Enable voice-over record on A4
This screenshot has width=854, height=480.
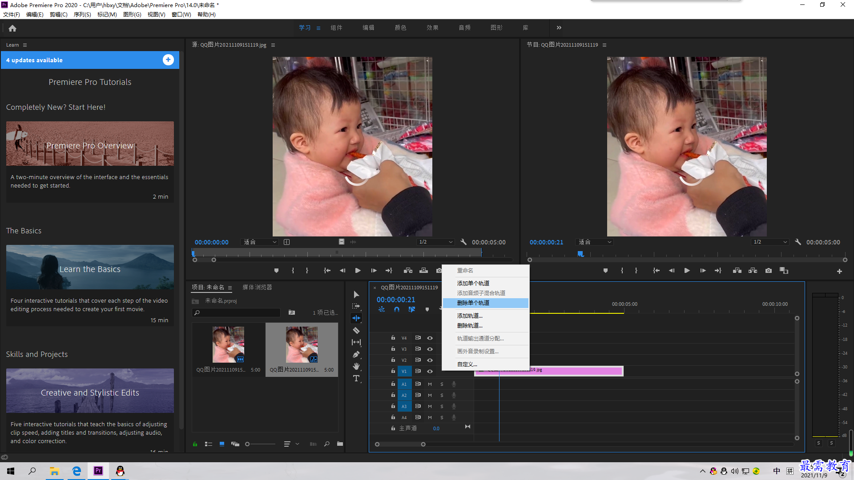point(454,417)
